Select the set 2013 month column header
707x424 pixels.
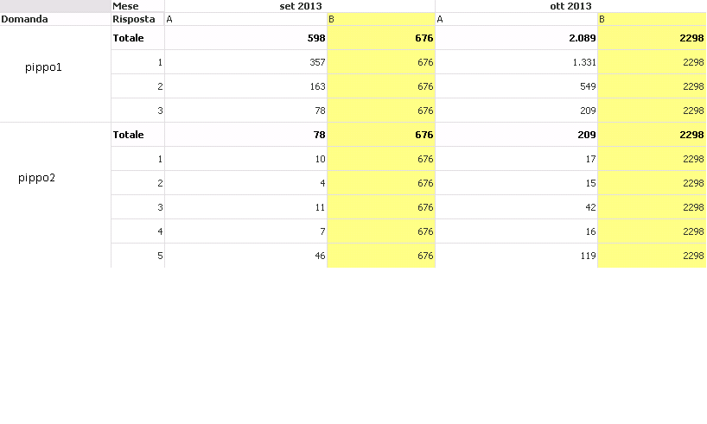tap(299, 6)
